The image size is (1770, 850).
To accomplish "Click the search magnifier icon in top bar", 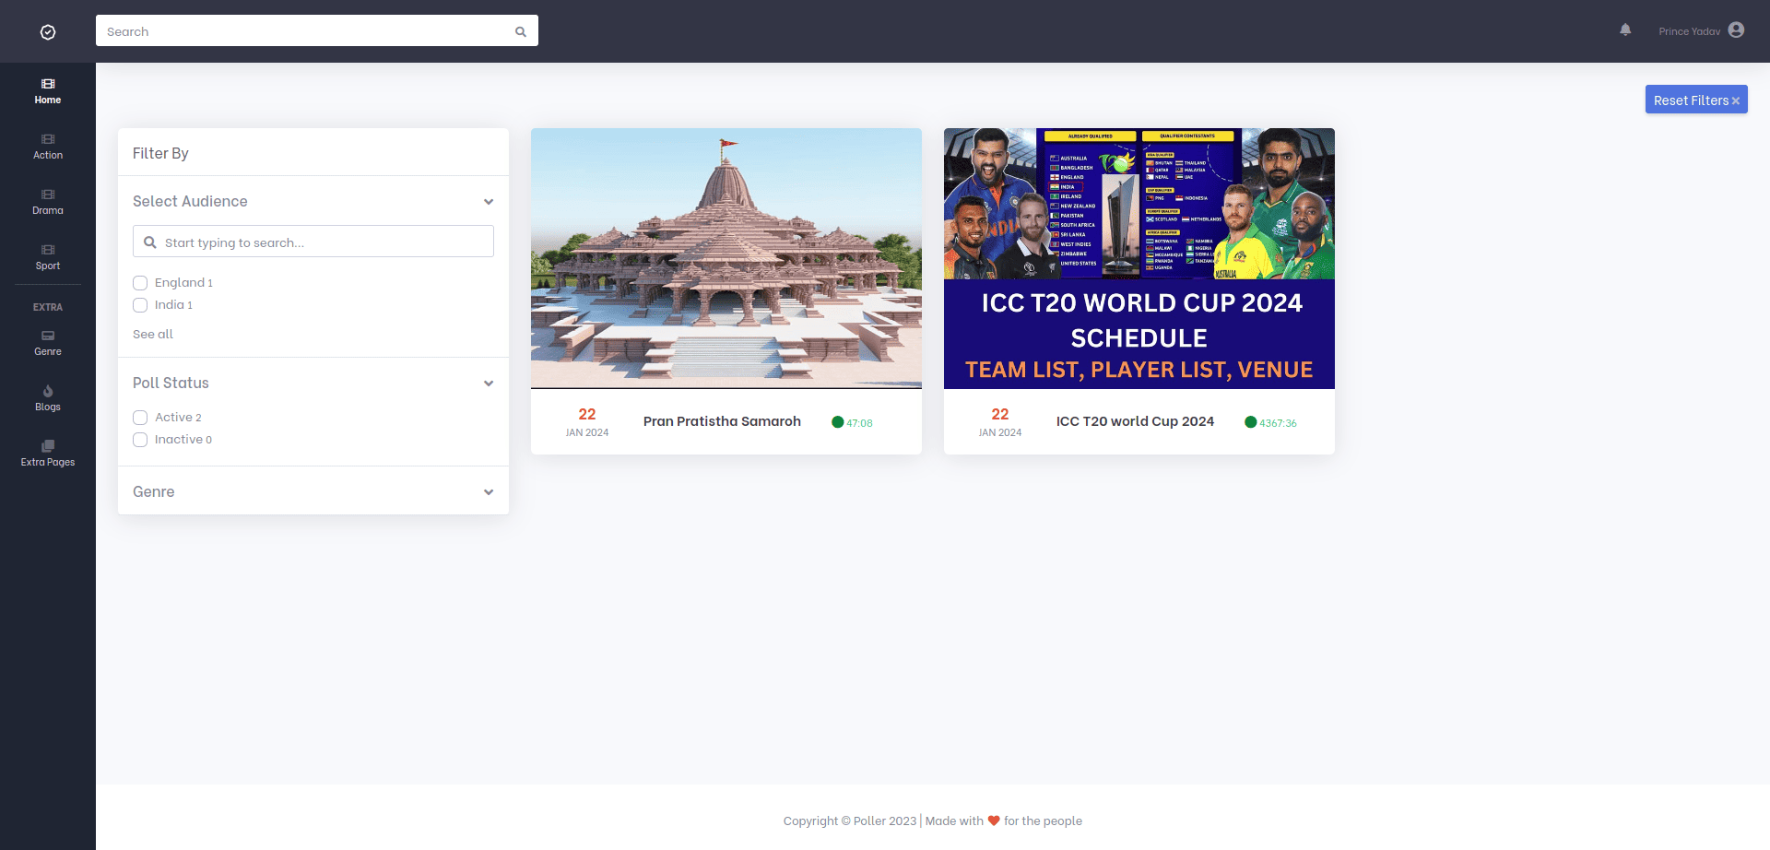I will (x=521, y=31).
